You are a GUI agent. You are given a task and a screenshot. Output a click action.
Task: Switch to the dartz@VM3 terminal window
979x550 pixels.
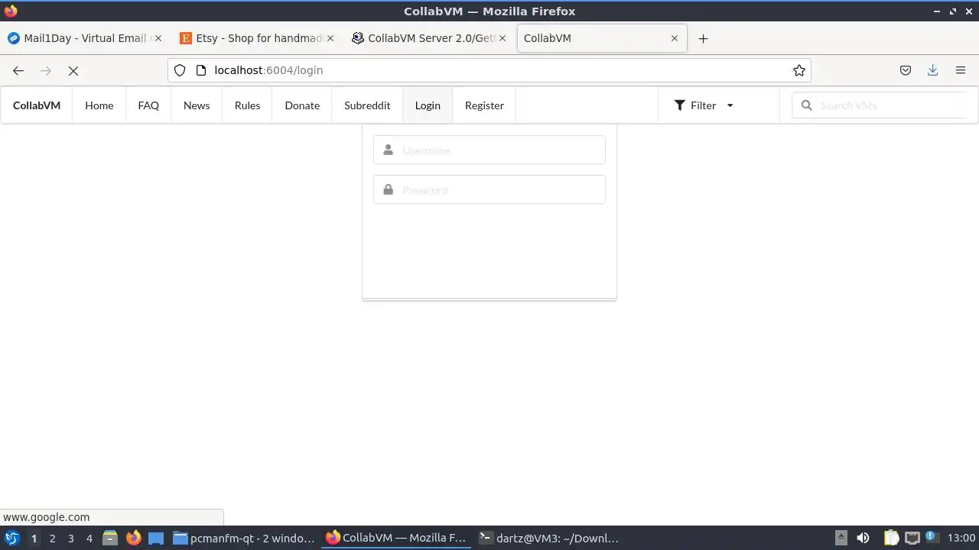pos(549,538)
